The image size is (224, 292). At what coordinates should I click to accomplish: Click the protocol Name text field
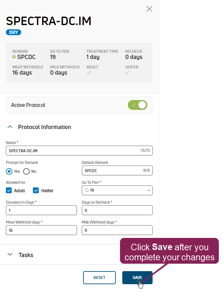click(72, 151)
